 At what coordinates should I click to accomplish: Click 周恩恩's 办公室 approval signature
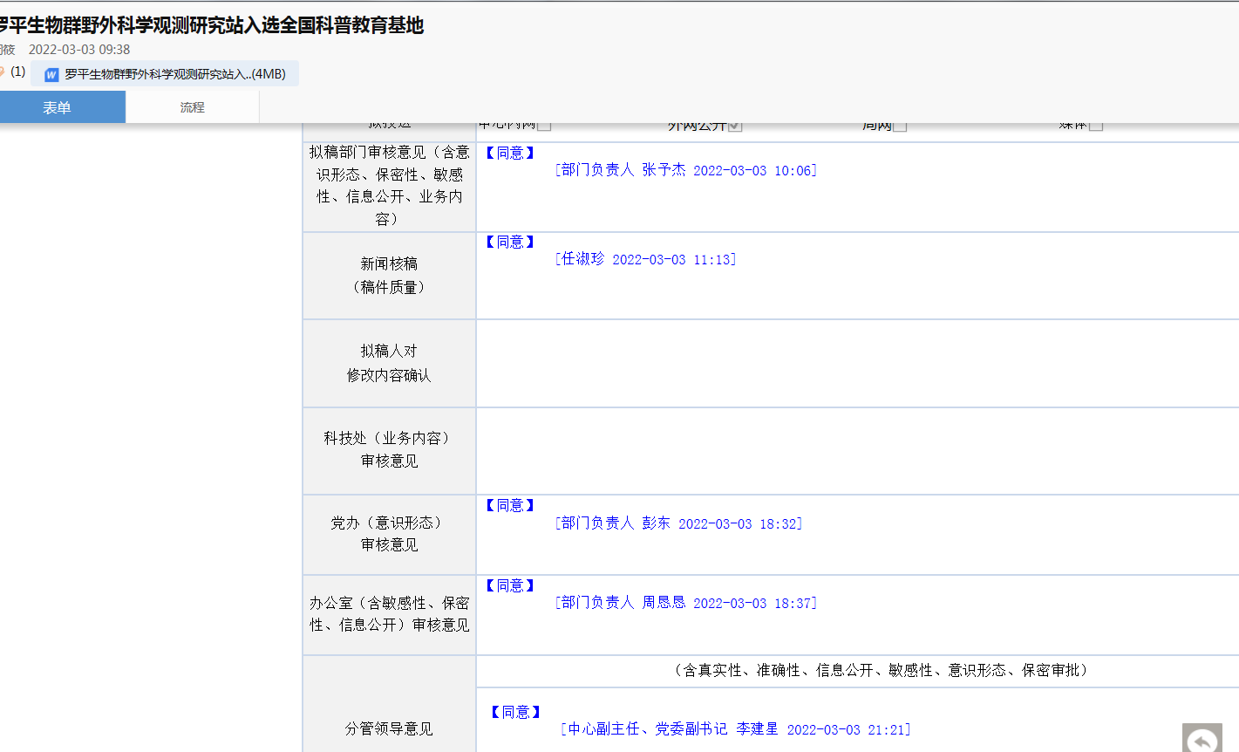tap(685, 603)
